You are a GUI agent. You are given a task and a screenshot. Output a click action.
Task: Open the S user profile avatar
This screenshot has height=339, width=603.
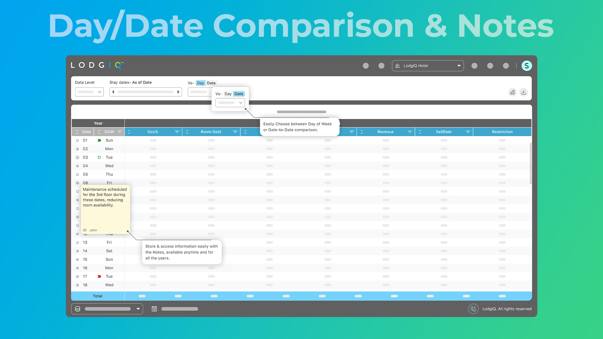pyautogui.click(x=526, y=66)
